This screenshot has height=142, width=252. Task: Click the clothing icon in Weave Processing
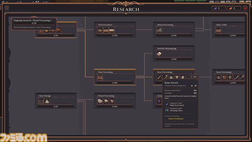[112, 101]
